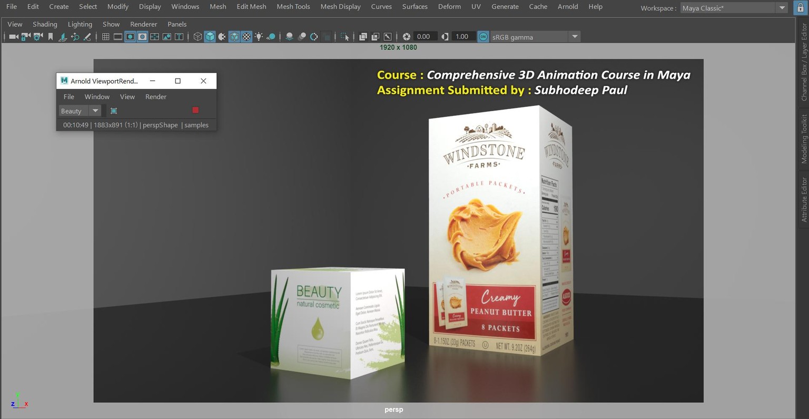Toggle Wireframe on Shaded
The width and height of the screenshot is (809, 419).
[234, 37]
